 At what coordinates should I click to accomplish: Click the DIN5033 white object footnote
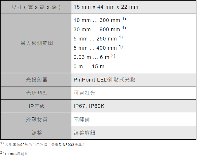(46, 145)
